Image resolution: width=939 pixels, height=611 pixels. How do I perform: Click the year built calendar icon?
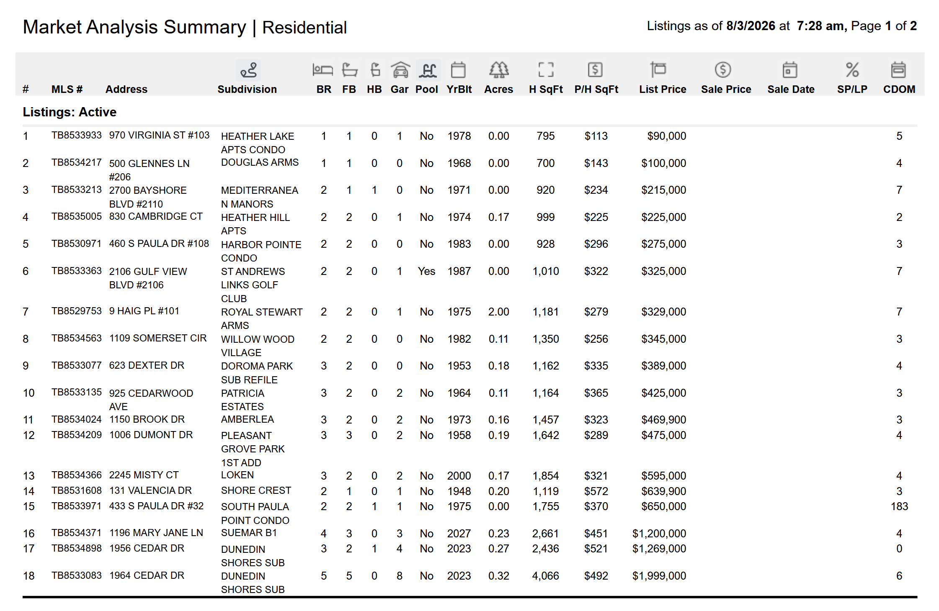pyautogui.click(x=458, y=70)
